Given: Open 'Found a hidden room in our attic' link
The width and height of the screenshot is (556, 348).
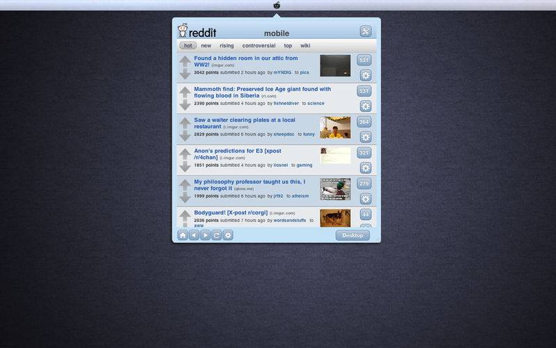Looking at the screenshot, I should pyautogui.click(x=246, y=61).
